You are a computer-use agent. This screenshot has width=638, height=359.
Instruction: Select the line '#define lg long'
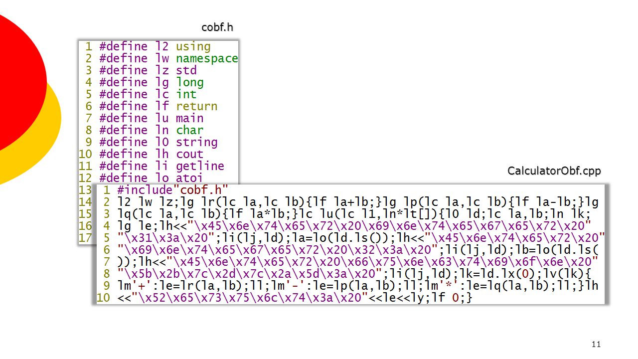pyautogui.click(x=152, y=82)
